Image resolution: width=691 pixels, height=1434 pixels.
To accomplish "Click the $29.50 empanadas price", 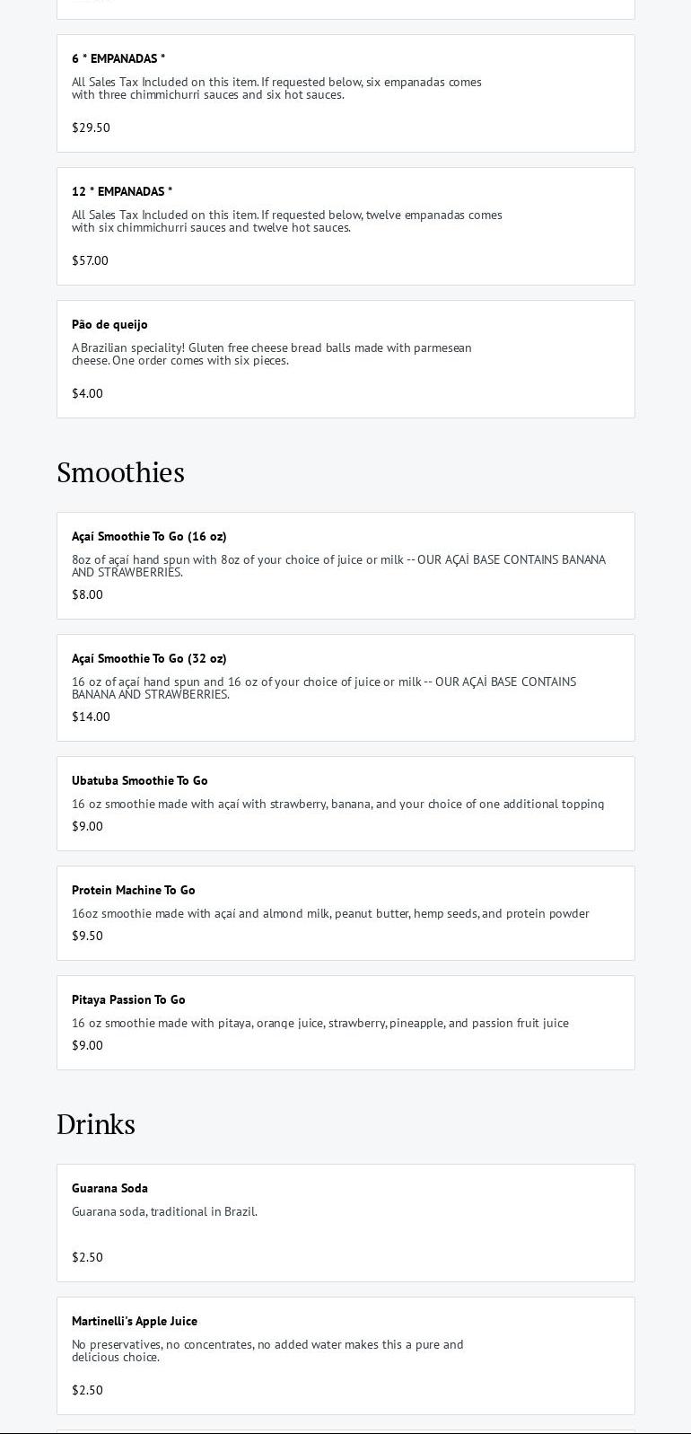I will pyautogui.click(x=91, y=128).
